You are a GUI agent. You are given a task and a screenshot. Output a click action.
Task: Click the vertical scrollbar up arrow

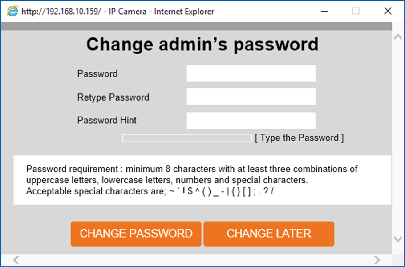tap(398, 37)
